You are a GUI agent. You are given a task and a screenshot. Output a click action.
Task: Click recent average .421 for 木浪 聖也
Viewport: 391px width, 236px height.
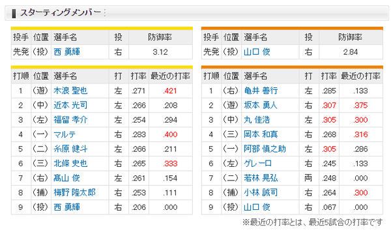(x=170, y=91)
